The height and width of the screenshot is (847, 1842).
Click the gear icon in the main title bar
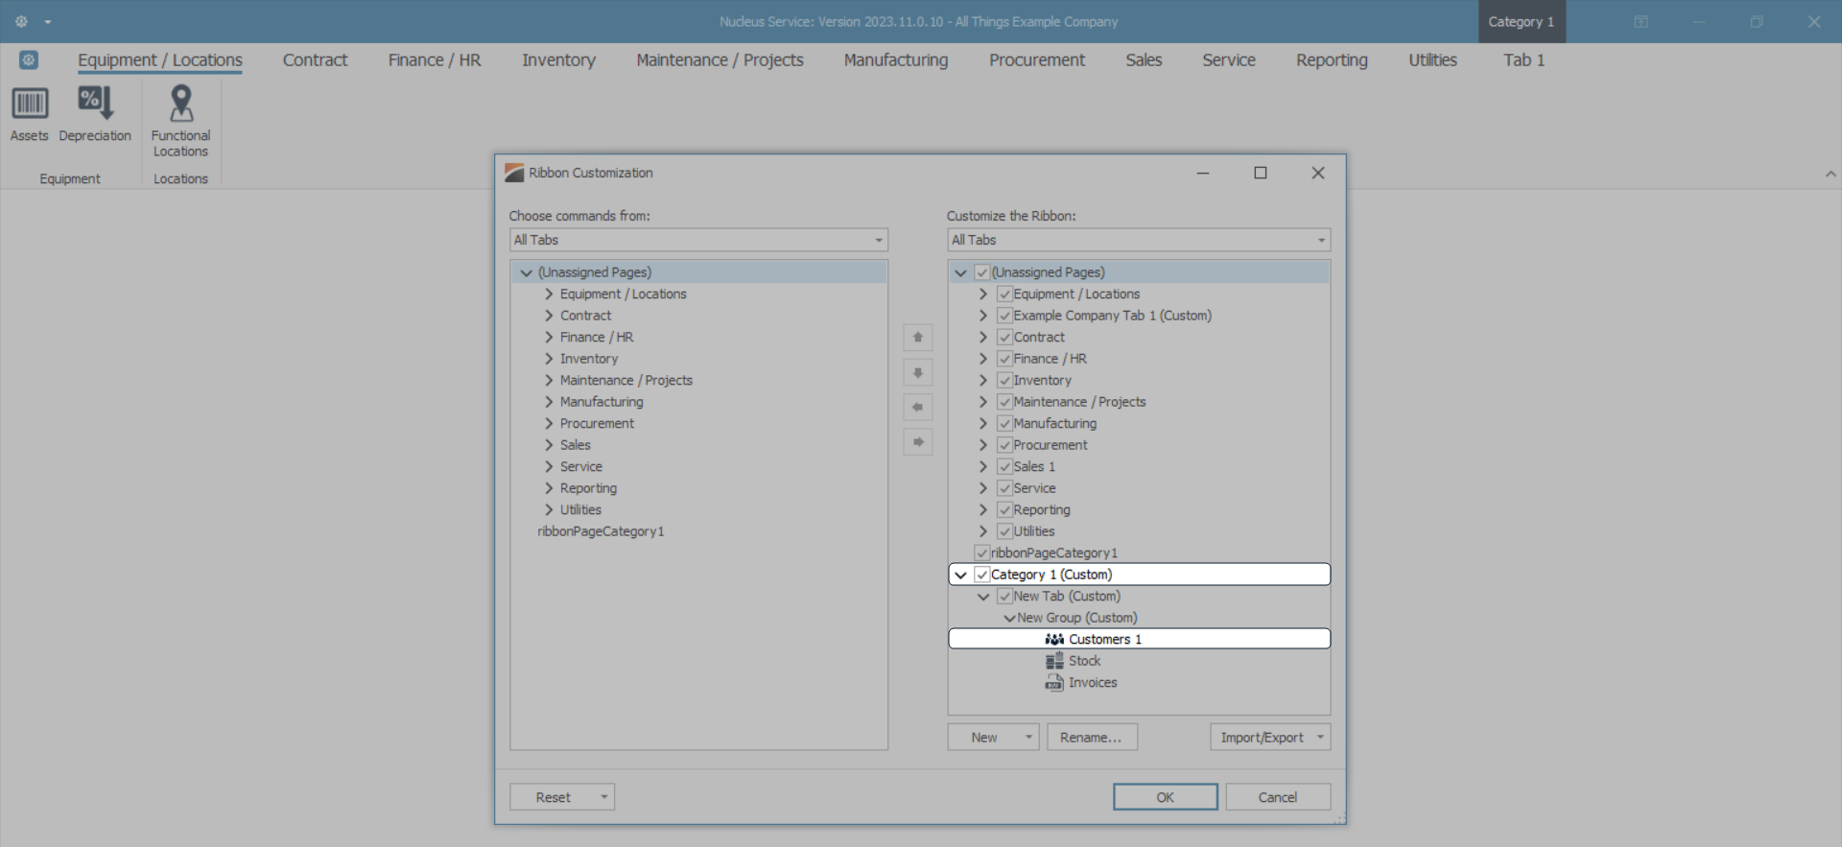tap(21, 21)
